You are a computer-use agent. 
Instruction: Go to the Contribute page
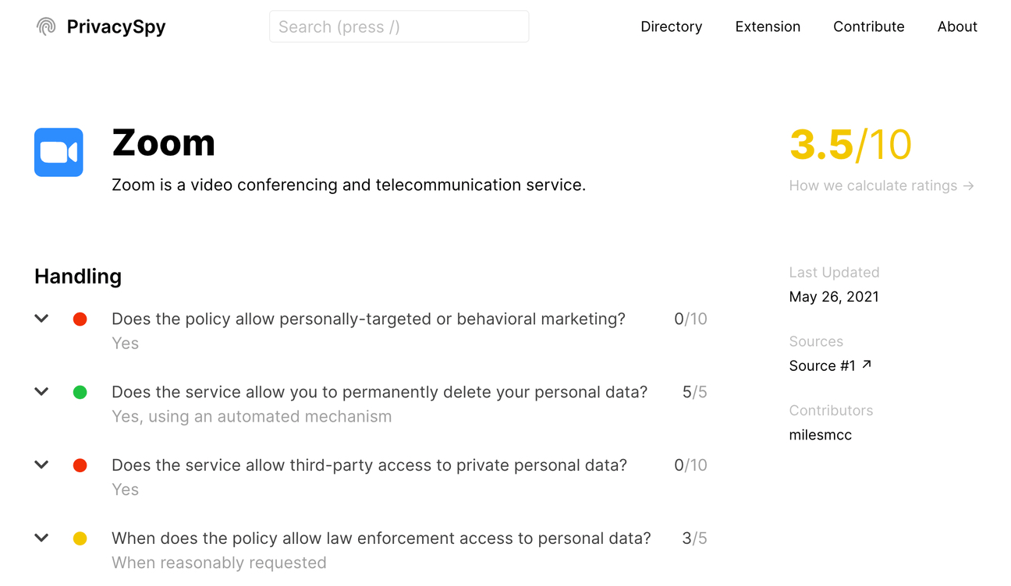click(x=868, y=26)
